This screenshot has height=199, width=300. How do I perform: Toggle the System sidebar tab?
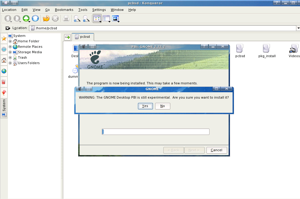point(4,108)
